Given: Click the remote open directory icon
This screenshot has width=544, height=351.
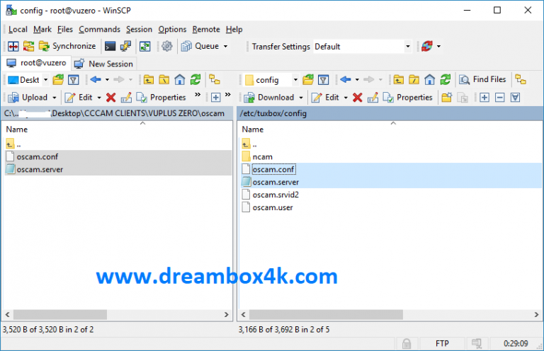Looking at the screenshot, I should (308, 80).
